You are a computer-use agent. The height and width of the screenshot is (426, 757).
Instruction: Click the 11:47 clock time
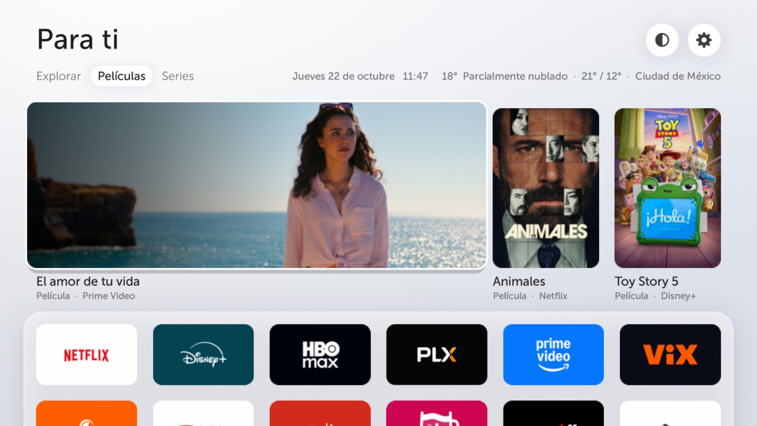[415, 76]
